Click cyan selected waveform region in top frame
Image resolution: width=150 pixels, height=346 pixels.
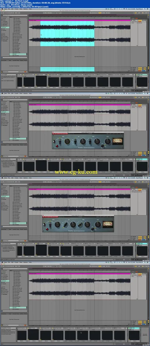click(x=67, y=33)
